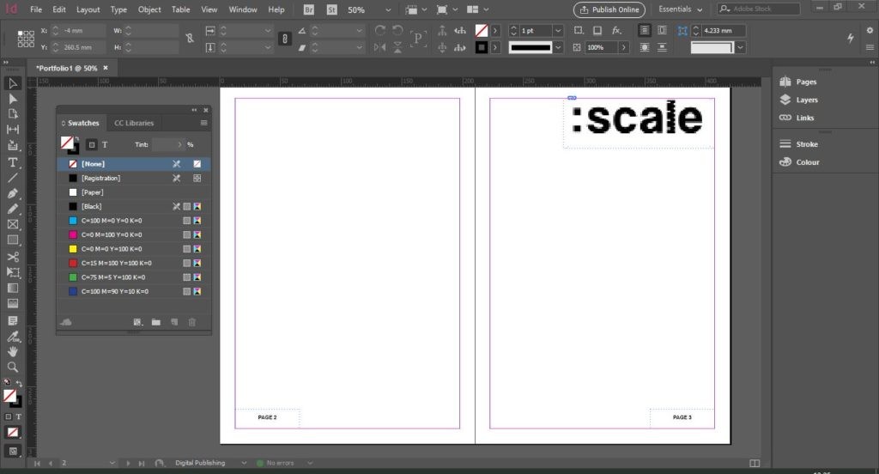Select the [Paper] swatch
This screenshot has height=474, width=879.
coord(133,192)
